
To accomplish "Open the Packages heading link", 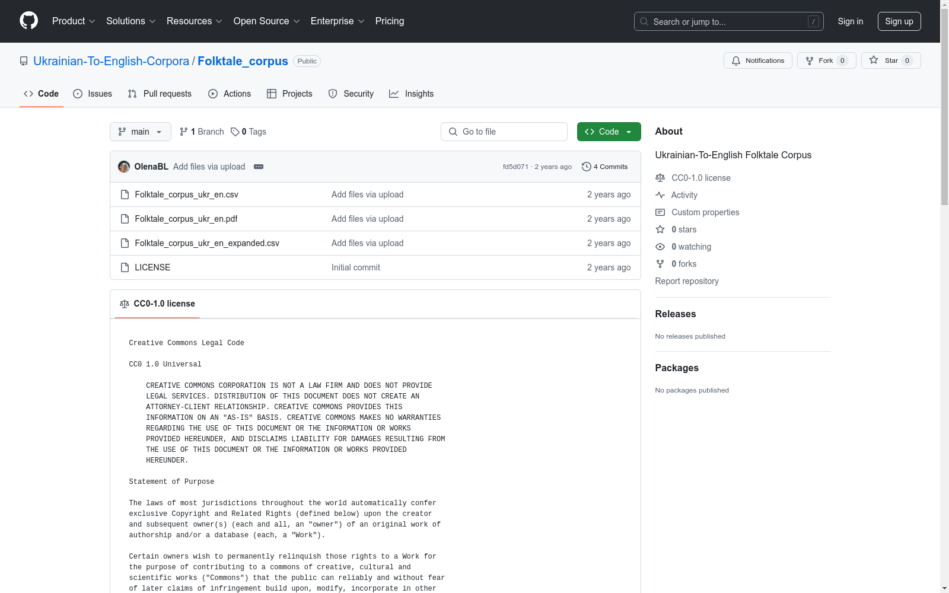I will pos(677,368).
